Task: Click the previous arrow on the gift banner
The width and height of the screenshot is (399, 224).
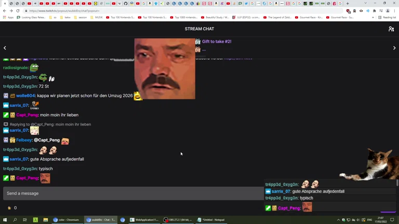Action: pos(5,48)
